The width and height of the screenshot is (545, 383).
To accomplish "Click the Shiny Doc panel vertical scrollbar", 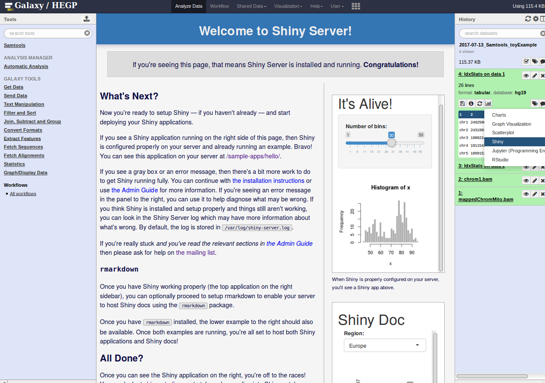I will click(435, 357).
